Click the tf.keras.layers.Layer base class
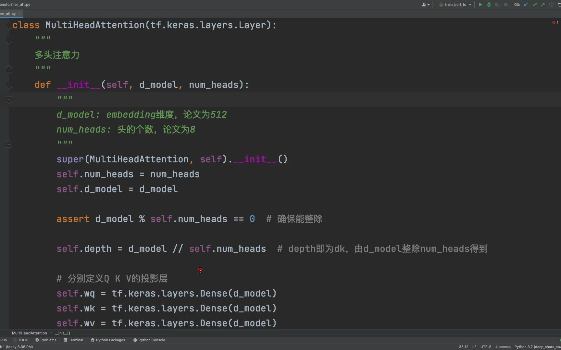561x350 pixels. [208, 25]
